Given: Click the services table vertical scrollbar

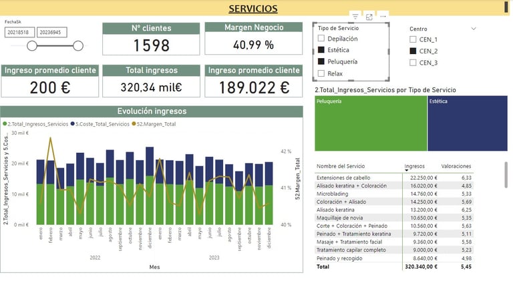Looking at the screenshot, I should pyautogui.click(x=506, y=174).
